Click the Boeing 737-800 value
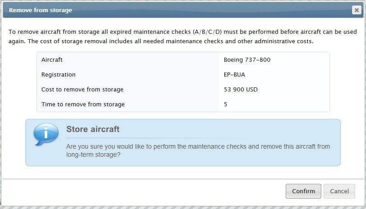This screenshot has height=209, width=366. 247,59
